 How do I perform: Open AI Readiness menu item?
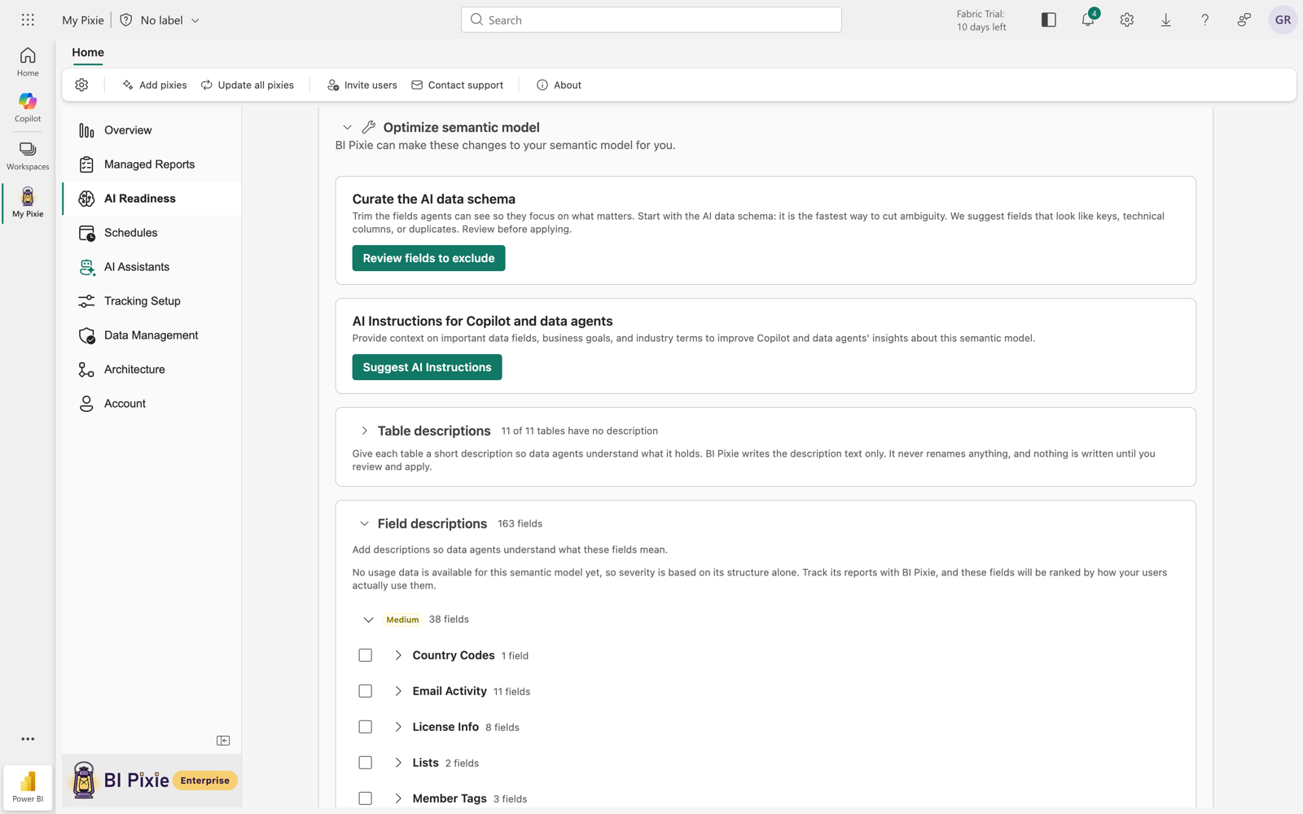coord(151,199)
